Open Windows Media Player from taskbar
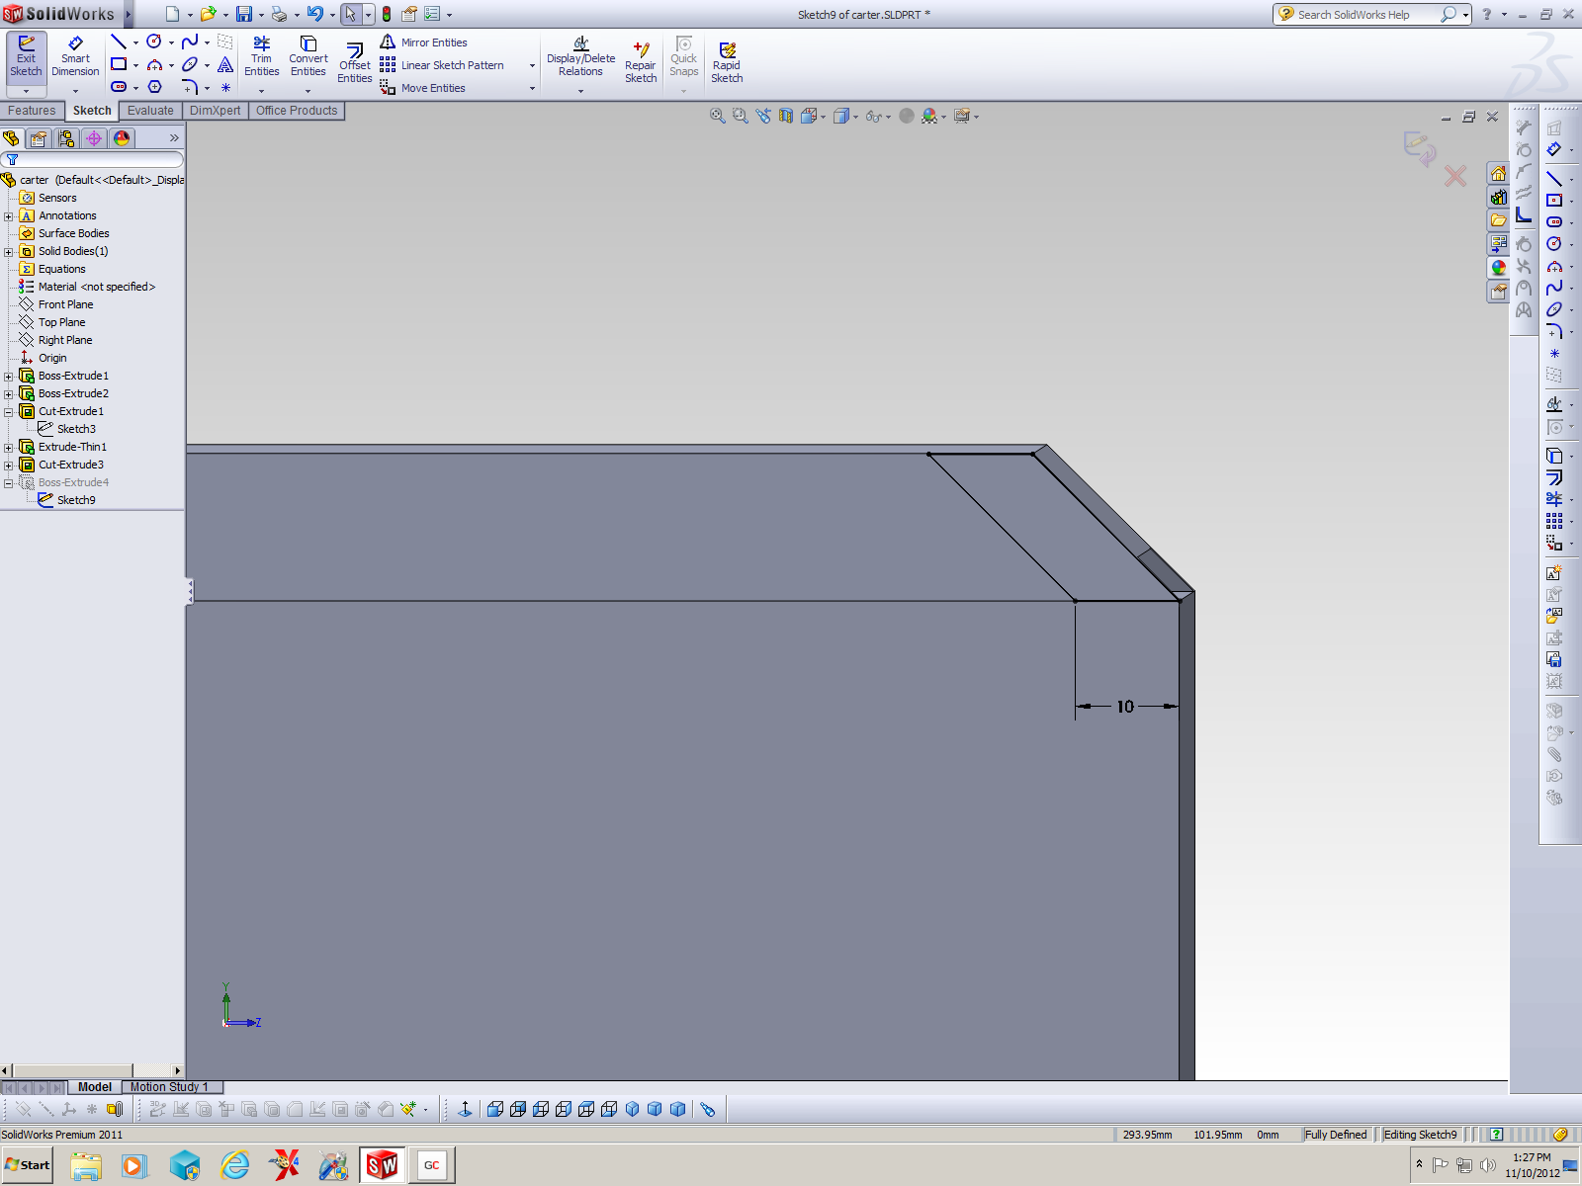Screen dimensions: 1582x1186 pyautogui.click(x=133, y=1166)
